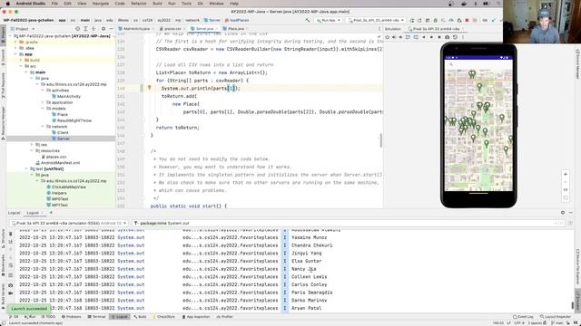The width and height of the screenshot is (581, 326).
Task: Click the add Logcat tab plus icon
Action: coord(51,213)
